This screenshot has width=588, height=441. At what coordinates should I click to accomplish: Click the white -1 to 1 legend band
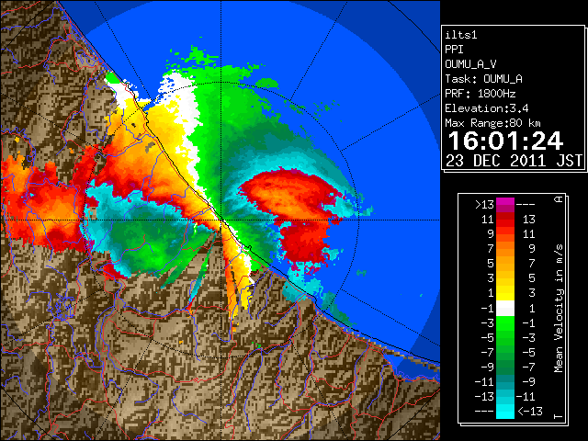click(x=505, y=309)
